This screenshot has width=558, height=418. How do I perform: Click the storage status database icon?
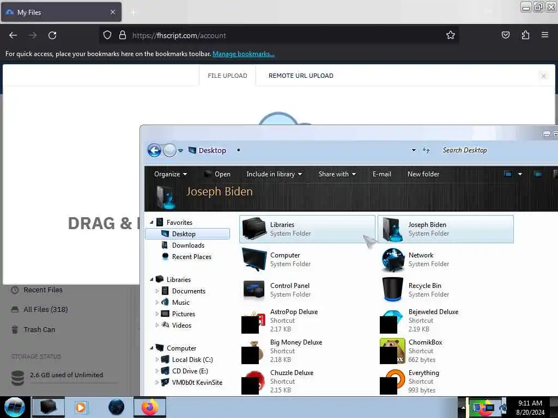coord(17,378)
